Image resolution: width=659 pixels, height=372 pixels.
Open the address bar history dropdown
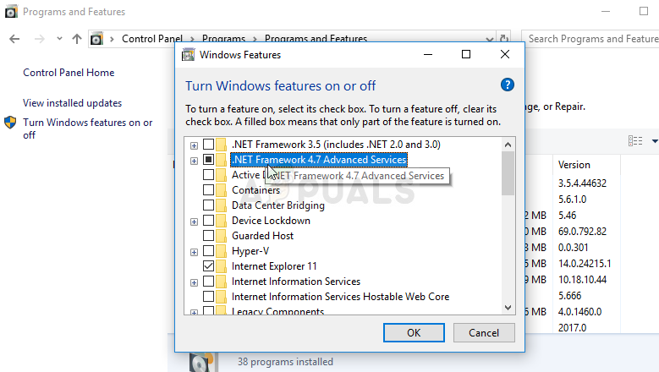click(489, 39)
